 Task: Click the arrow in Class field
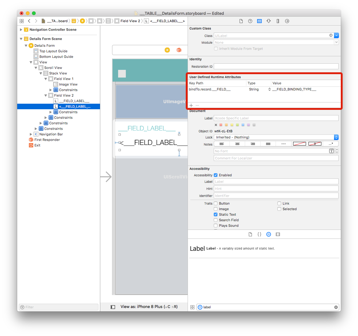click(x=331, y=35)
